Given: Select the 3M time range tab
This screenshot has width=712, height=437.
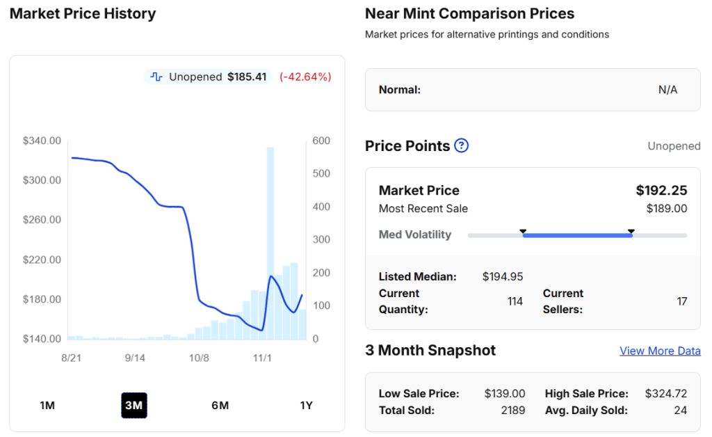Looking at the screenshot, I should [134, 406].
